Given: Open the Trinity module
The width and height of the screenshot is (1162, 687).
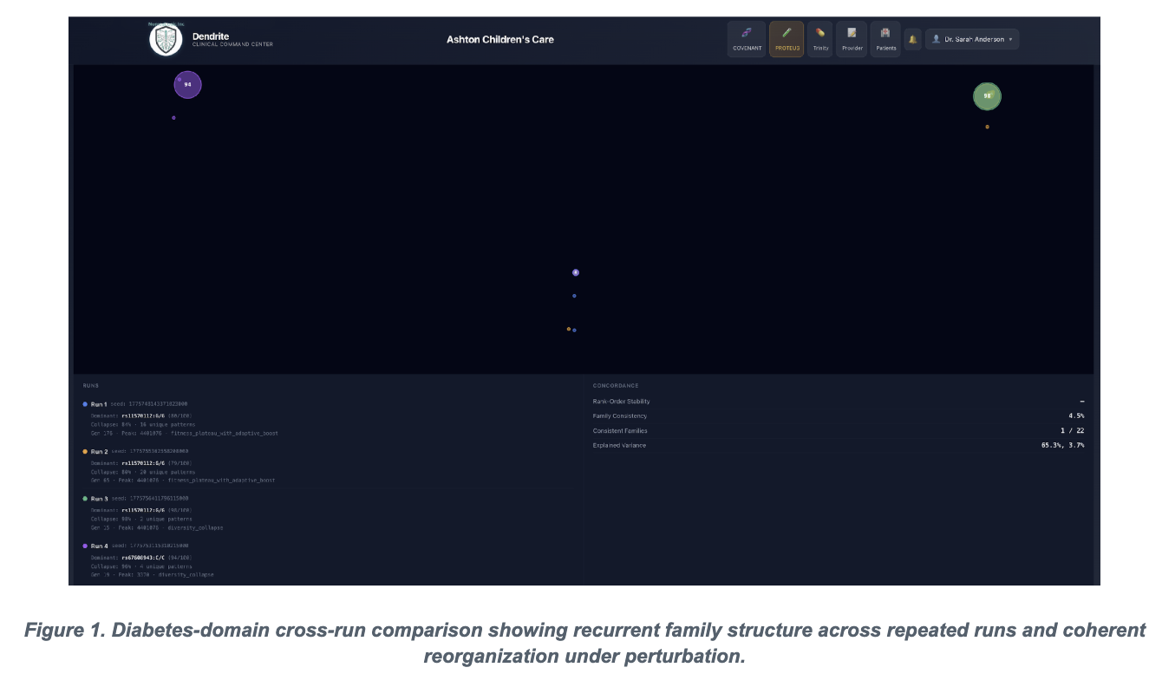Looking at the screenshot, I should click(820, 39).
